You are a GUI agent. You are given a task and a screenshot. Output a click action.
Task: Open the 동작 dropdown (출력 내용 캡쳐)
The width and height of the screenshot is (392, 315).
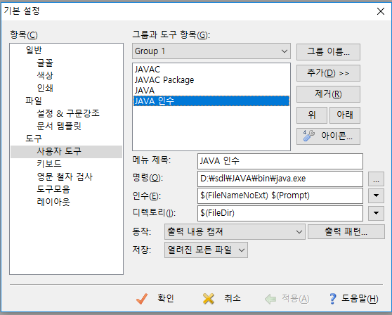(235, 232)
